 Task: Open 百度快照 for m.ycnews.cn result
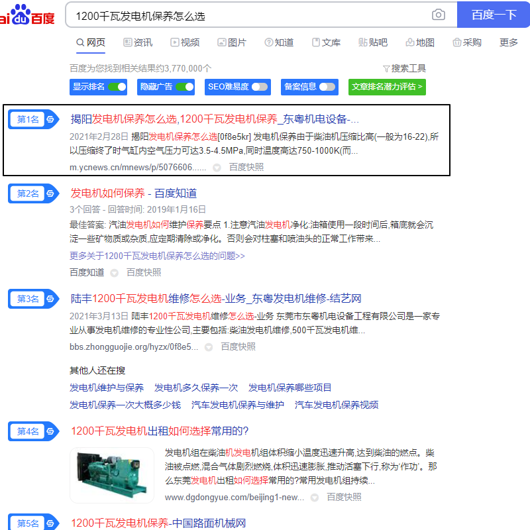point(246,168)
